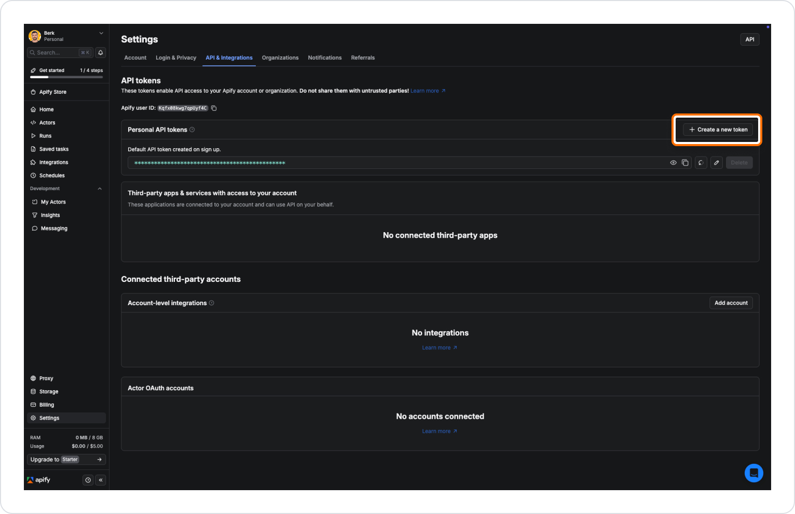This screenshot has width=795, height=514.
Task: Click Get started 1/4 steps
Action: pos(66,70)
